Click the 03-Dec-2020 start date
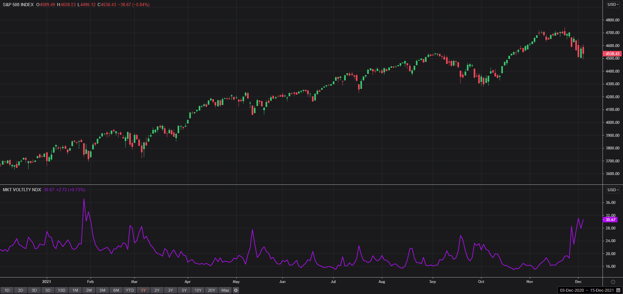 [572, 290]
